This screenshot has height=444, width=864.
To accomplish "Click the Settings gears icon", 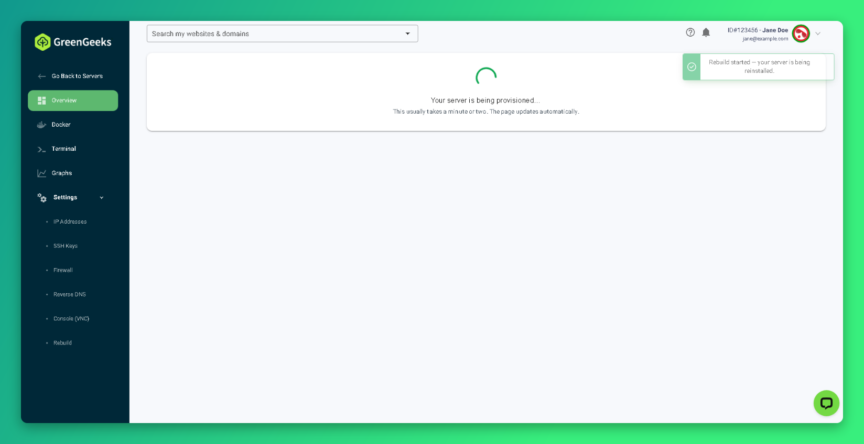I will click(x=42, y=197).
